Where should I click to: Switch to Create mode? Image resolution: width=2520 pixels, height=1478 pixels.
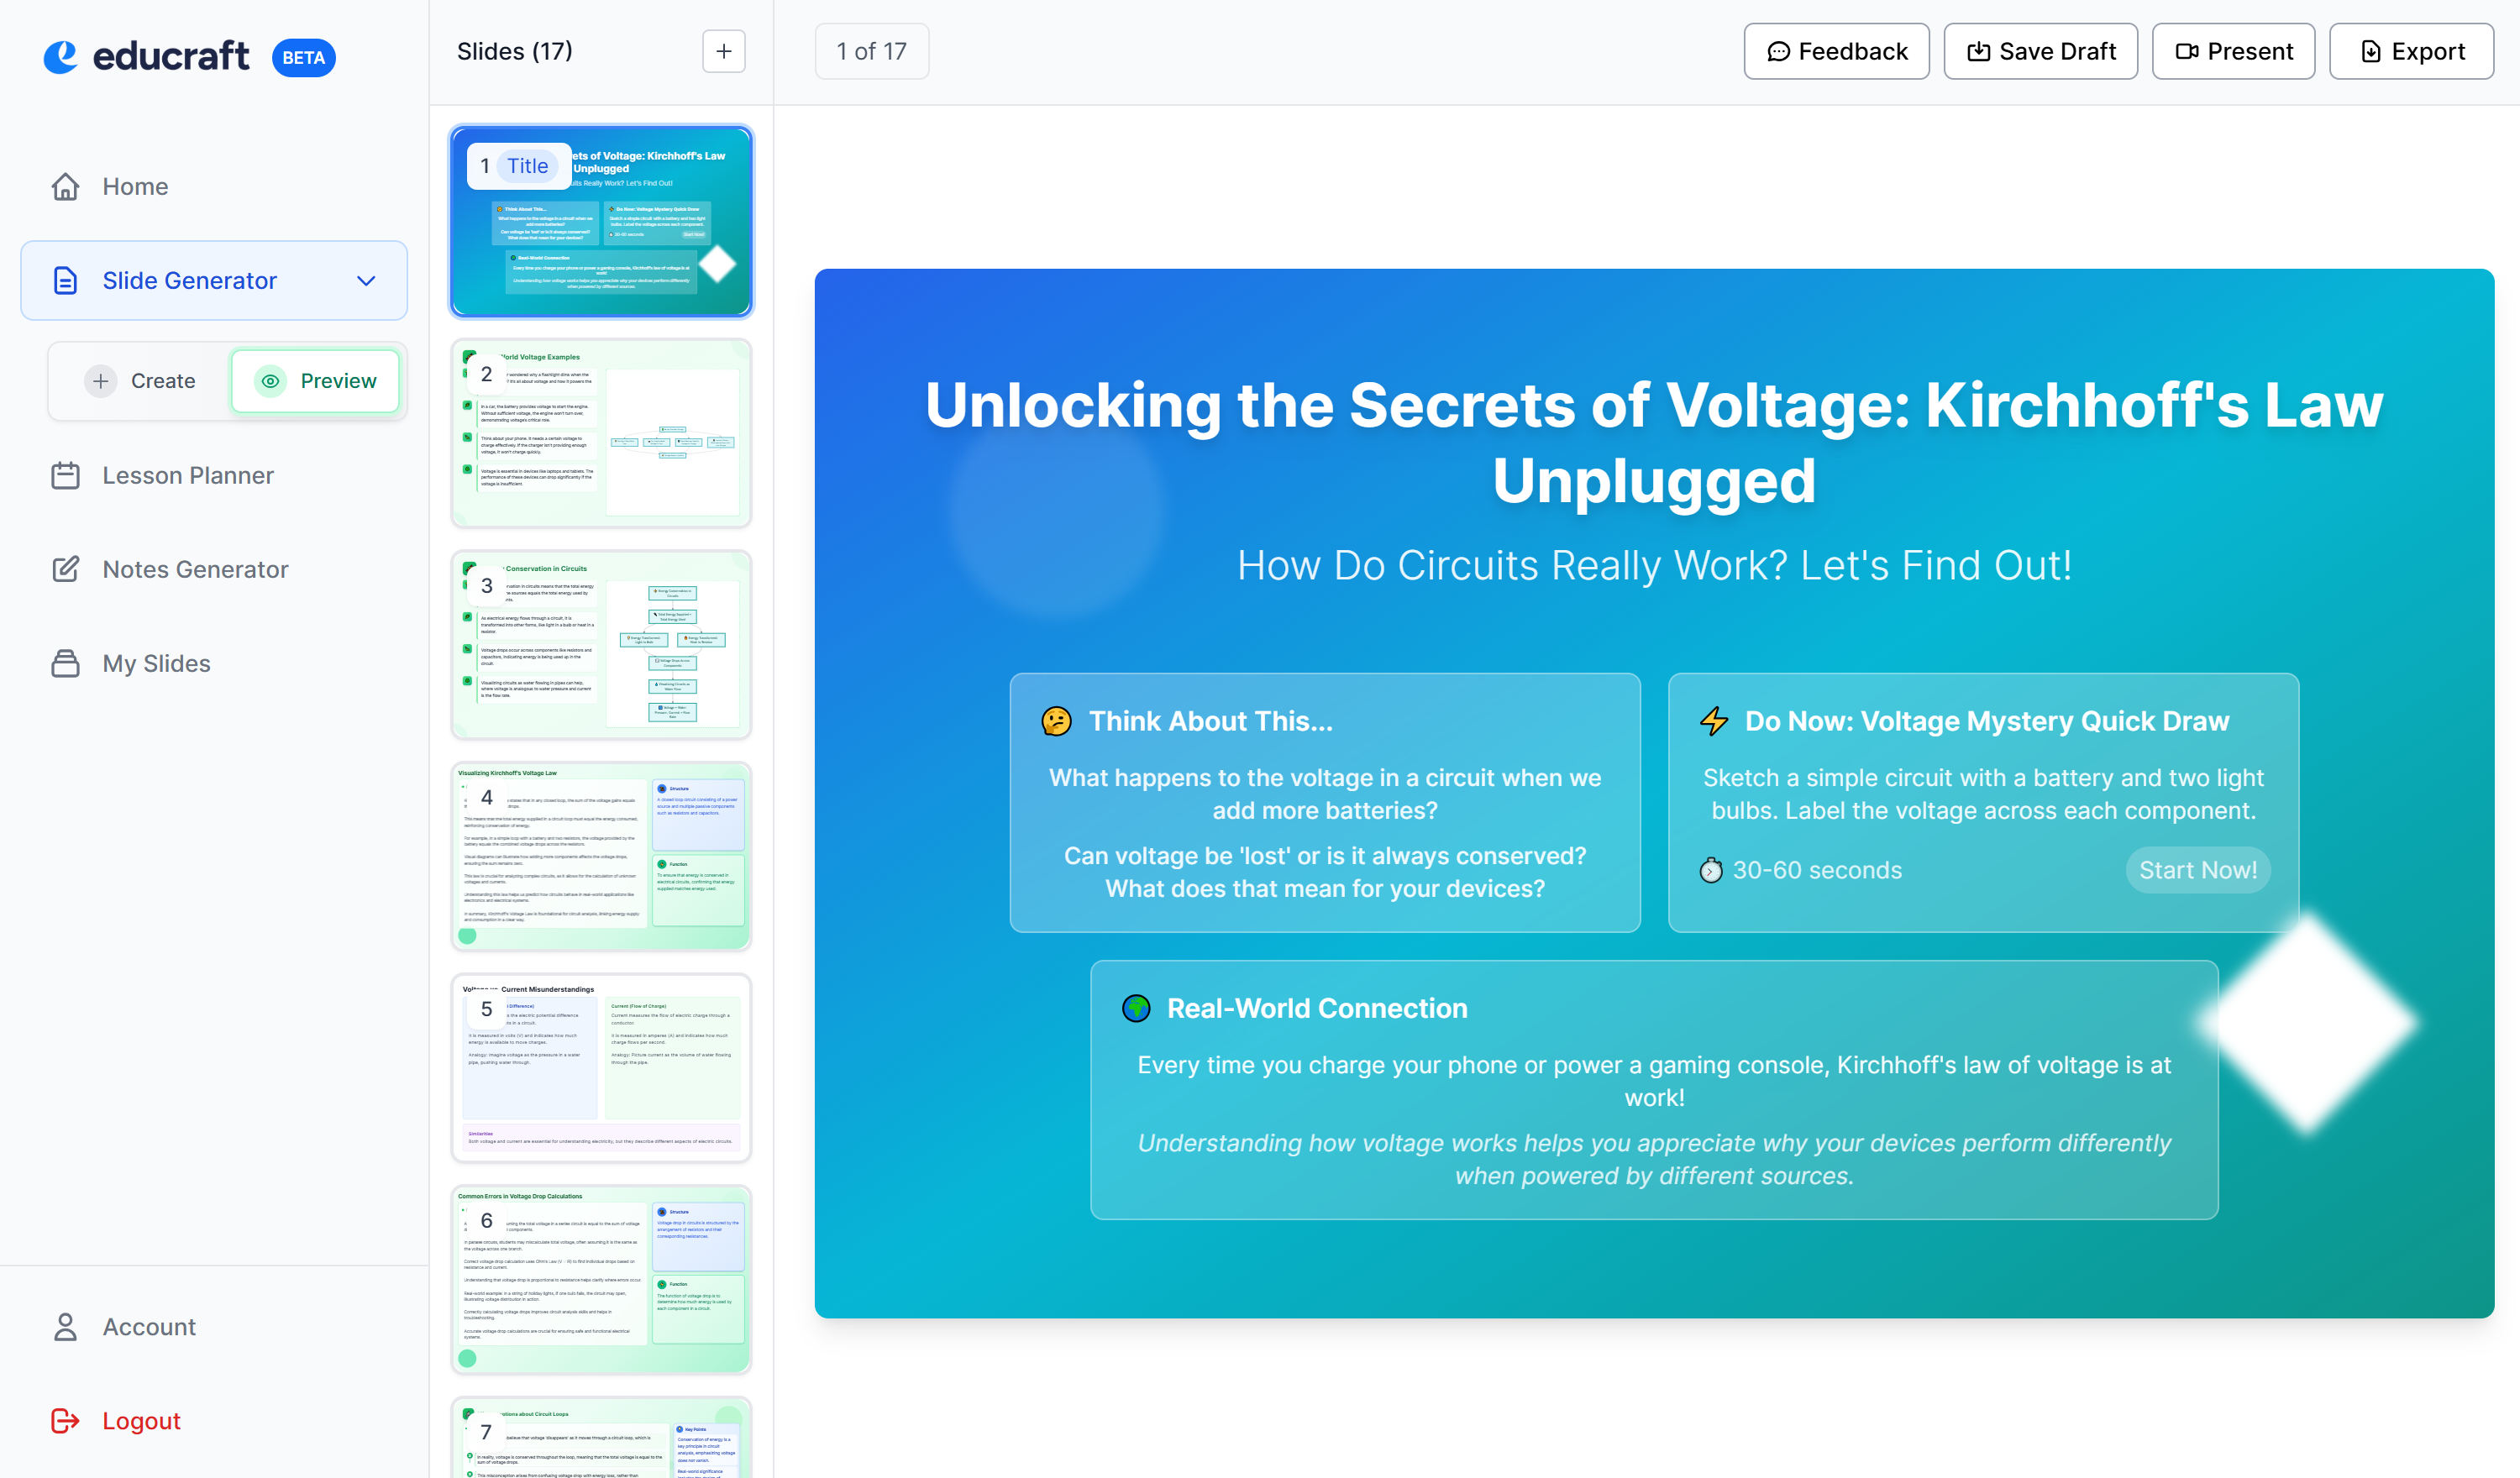click(x=141, y=381)
